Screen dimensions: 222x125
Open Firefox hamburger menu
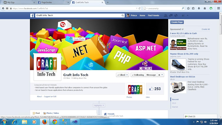tap(218, 9)
